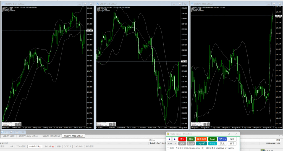Open 経済指標 economic indicators
The width and height of the screenshot is (283, 151).
click(201, 139)
